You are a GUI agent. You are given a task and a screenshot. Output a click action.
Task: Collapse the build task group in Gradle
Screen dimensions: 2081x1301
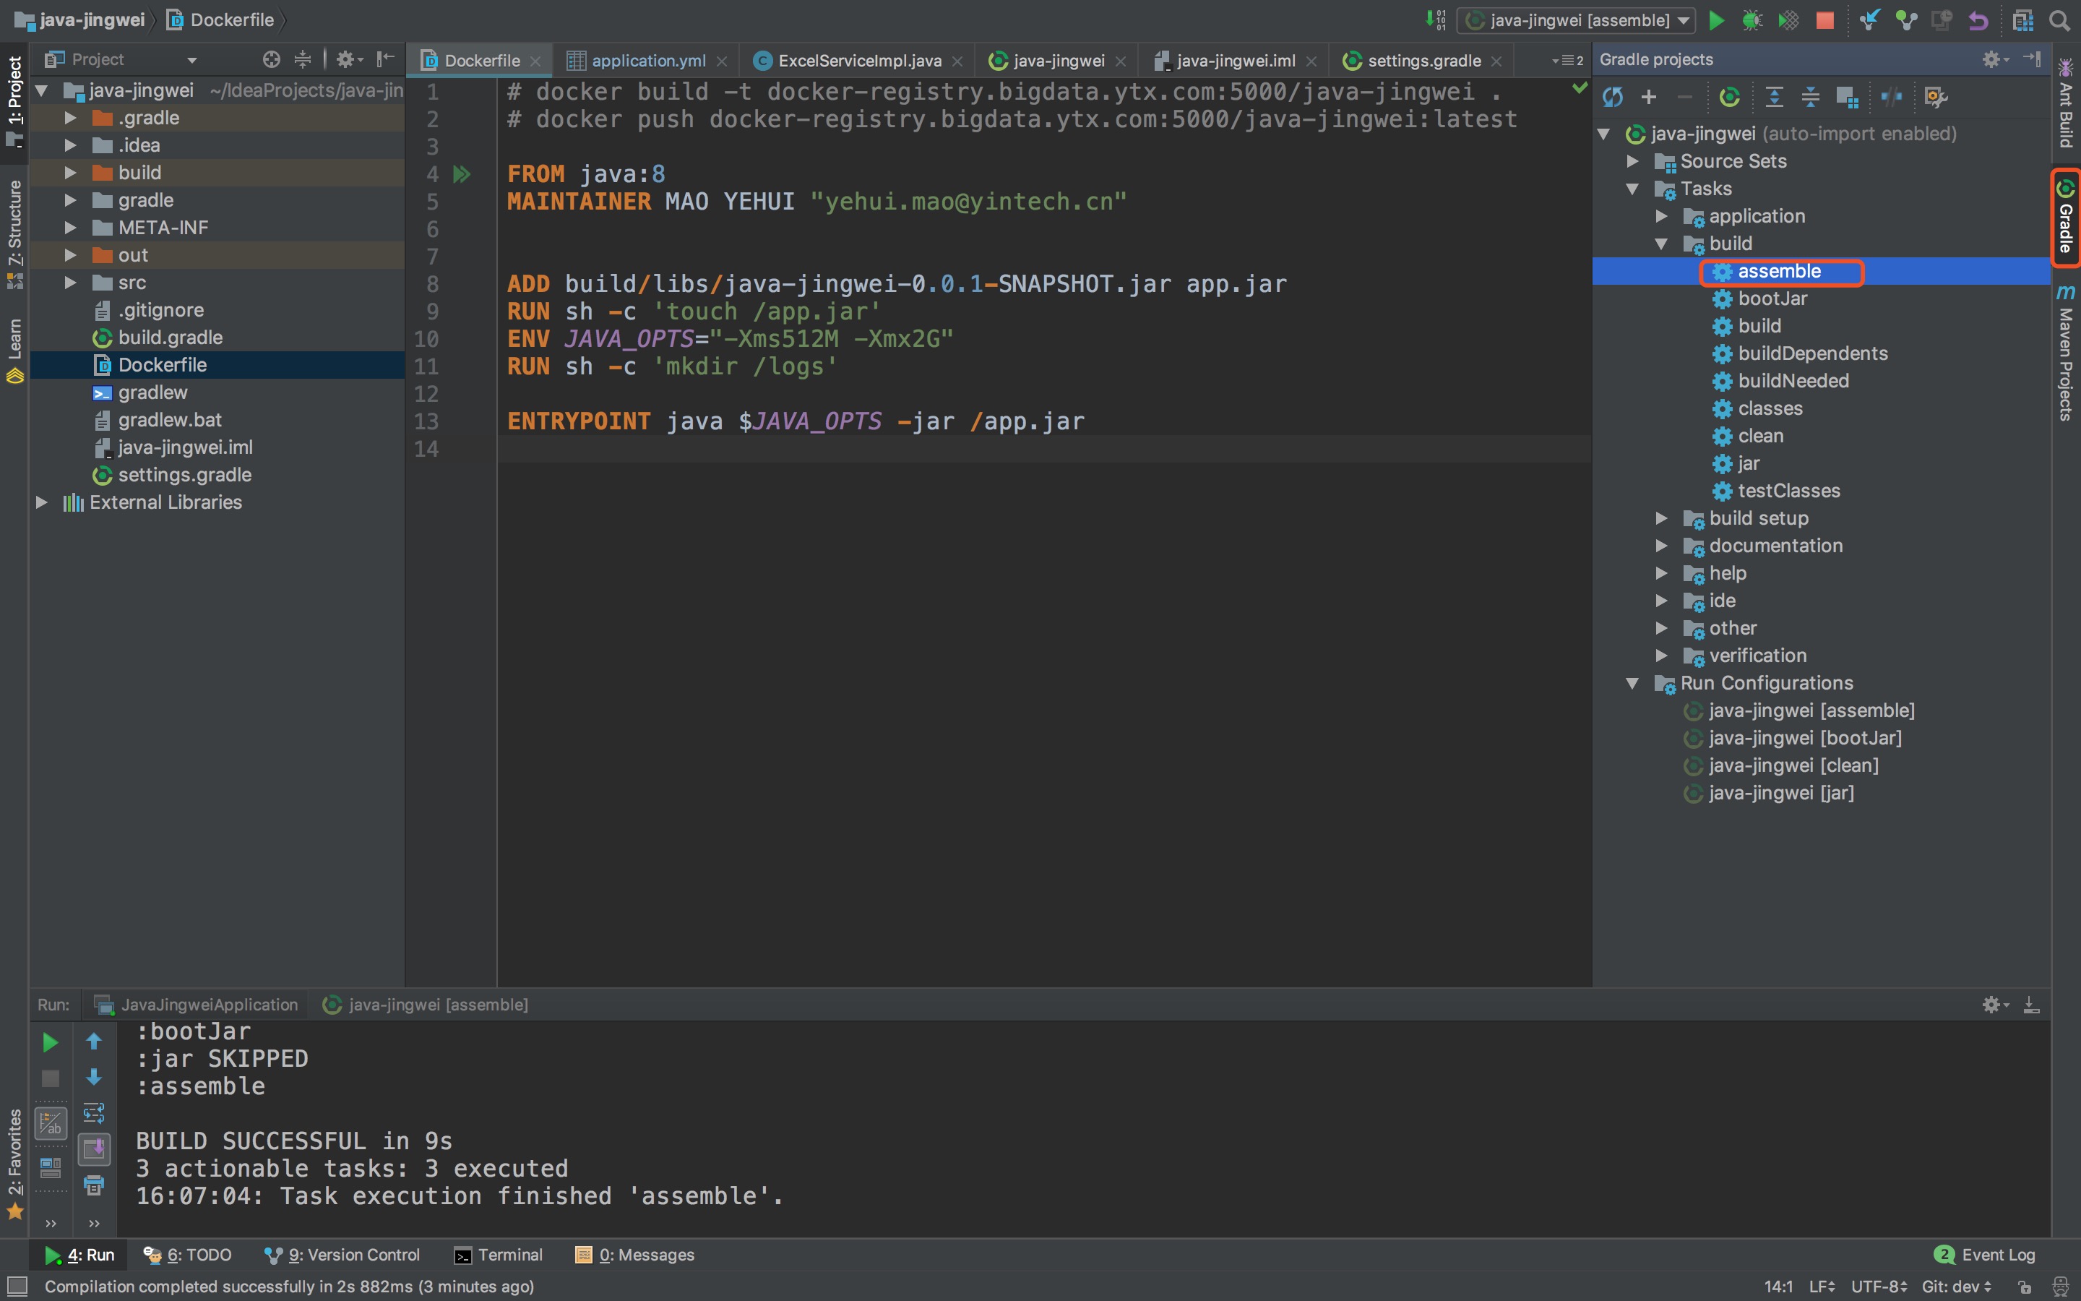tap(1661, 244)
